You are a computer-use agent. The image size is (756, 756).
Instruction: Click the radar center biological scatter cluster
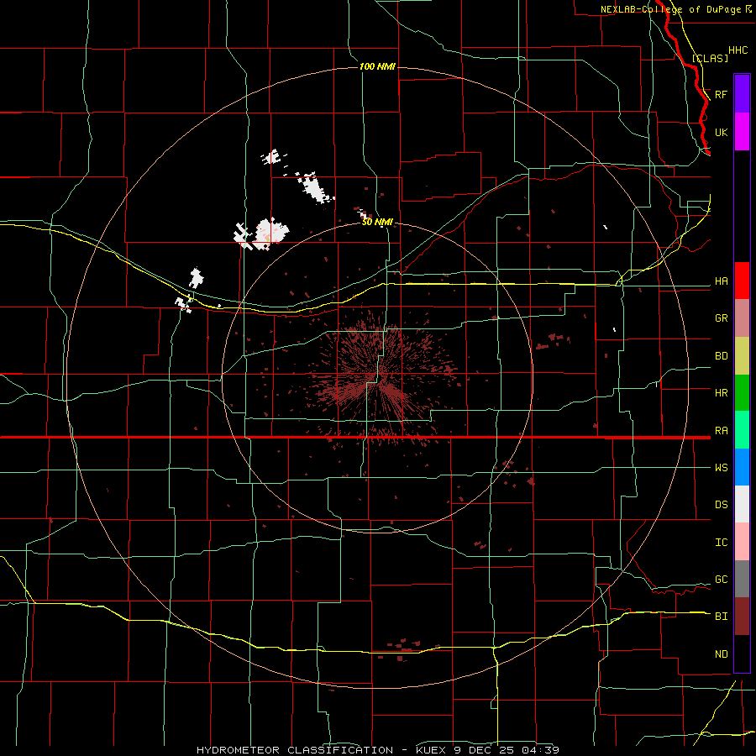381,379
